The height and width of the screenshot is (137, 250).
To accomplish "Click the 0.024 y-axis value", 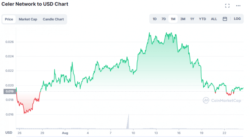I will [x=9, y=56].
